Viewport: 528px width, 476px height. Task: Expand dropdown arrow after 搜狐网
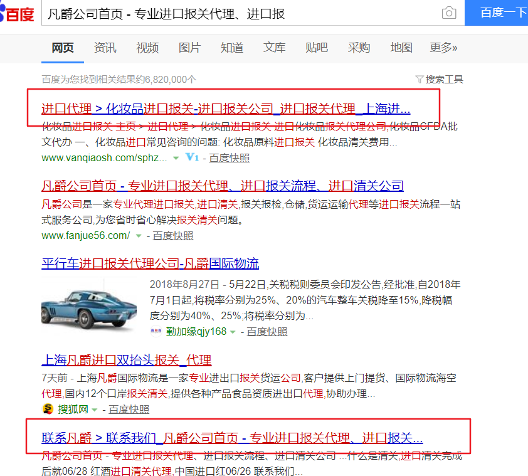(94, 410)
